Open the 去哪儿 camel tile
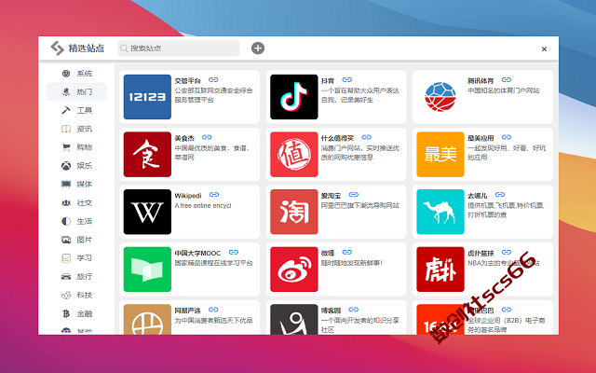The width and height of the screenshot is (596, 373). [440, 212]
